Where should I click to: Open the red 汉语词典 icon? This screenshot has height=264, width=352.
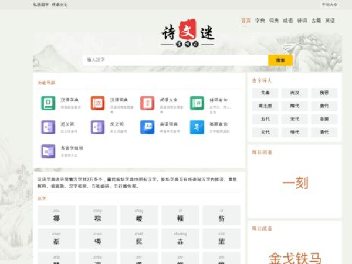pyautogui.click(x=97, y=103)
